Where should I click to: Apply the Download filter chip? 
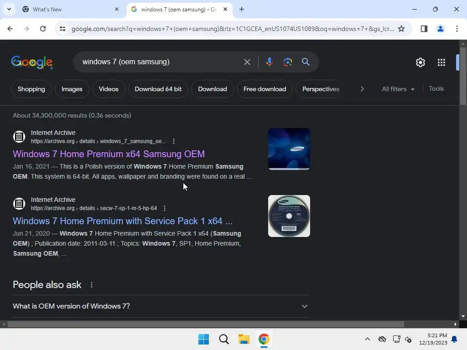213,89
